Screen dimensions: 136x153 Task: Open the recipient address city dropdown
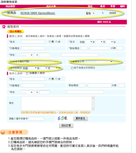pyautogui.click(x=27, y=92)
